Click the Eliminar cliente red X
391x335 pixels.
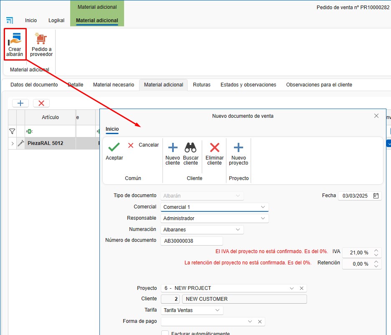click(214, 147)
